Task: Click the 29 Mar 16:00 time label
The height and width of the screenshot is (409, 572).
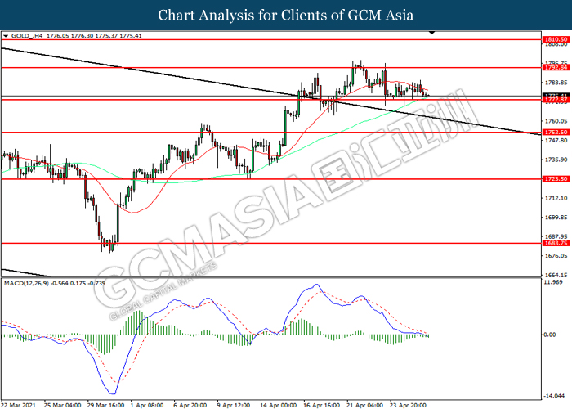Action: (x=105, y=405)
